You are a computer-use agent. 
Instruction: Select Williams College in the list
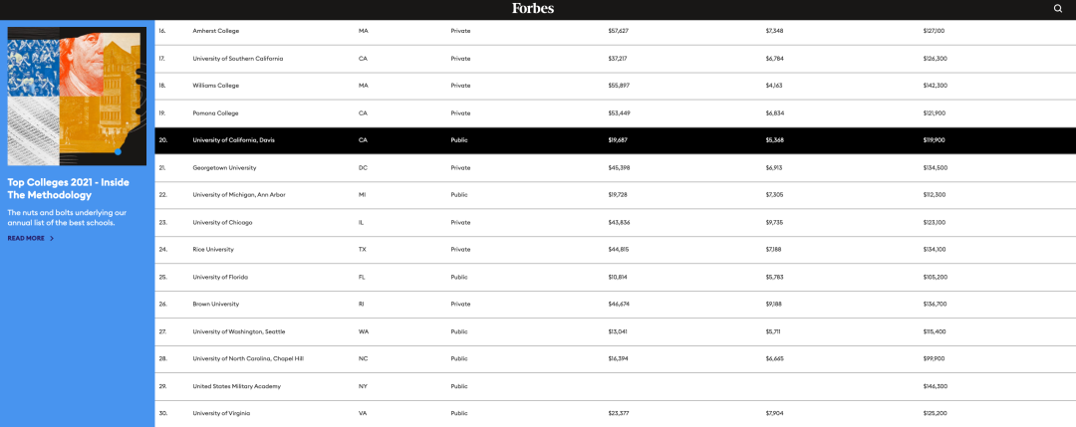pyautogui.click(x=215, y=86)
